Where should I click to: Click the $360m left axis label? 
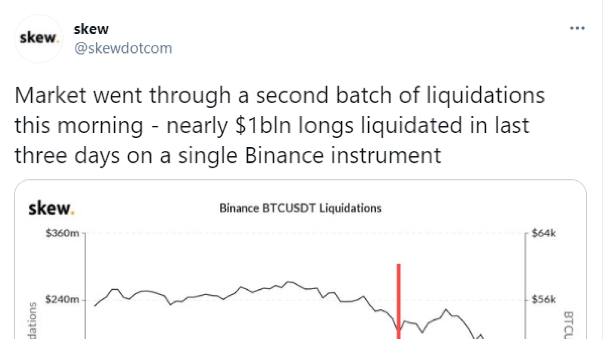pyautogui.click(x=62, y=233)
